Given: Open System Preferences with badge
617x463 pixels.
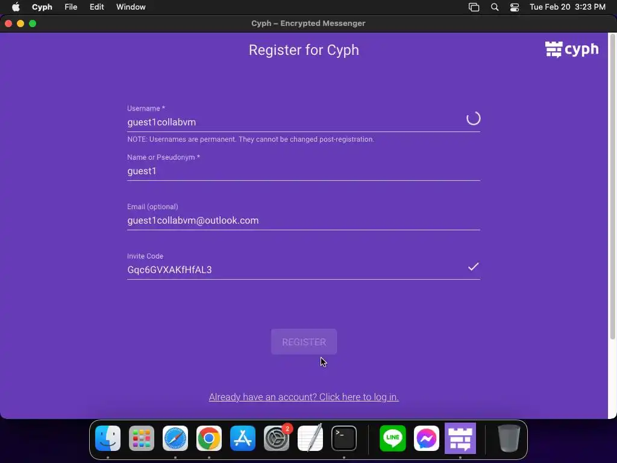Looking at the screenshot, I should pyautogui.click(x=277, y=438).
